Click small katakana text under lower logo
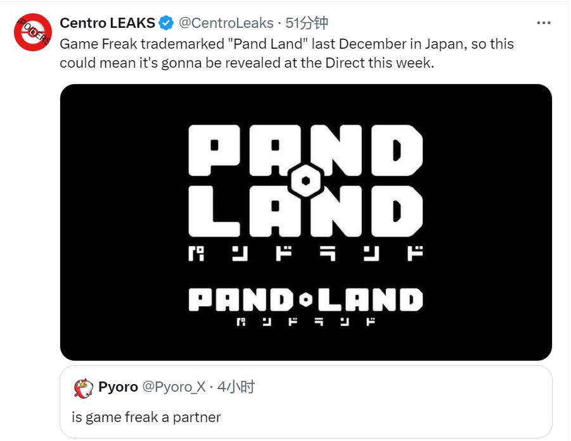This screenshot has width=571, height=441. 305,322
